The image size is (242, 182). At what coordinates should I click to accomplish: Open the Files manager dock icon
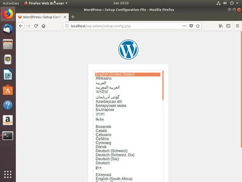(x=8, y=44)
